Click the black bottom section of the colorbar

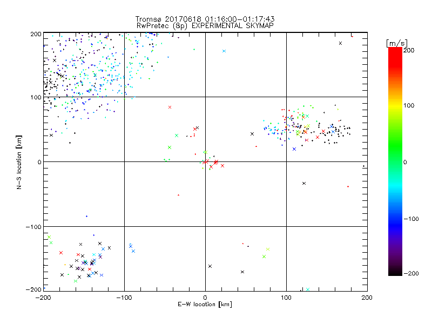395,272
